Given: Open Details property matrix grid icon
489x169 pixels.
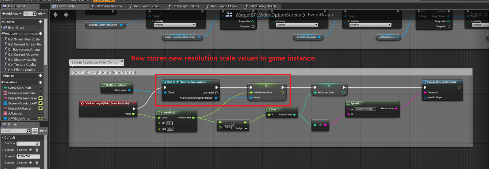Looking at the screenshot, I should coord(35,131).
